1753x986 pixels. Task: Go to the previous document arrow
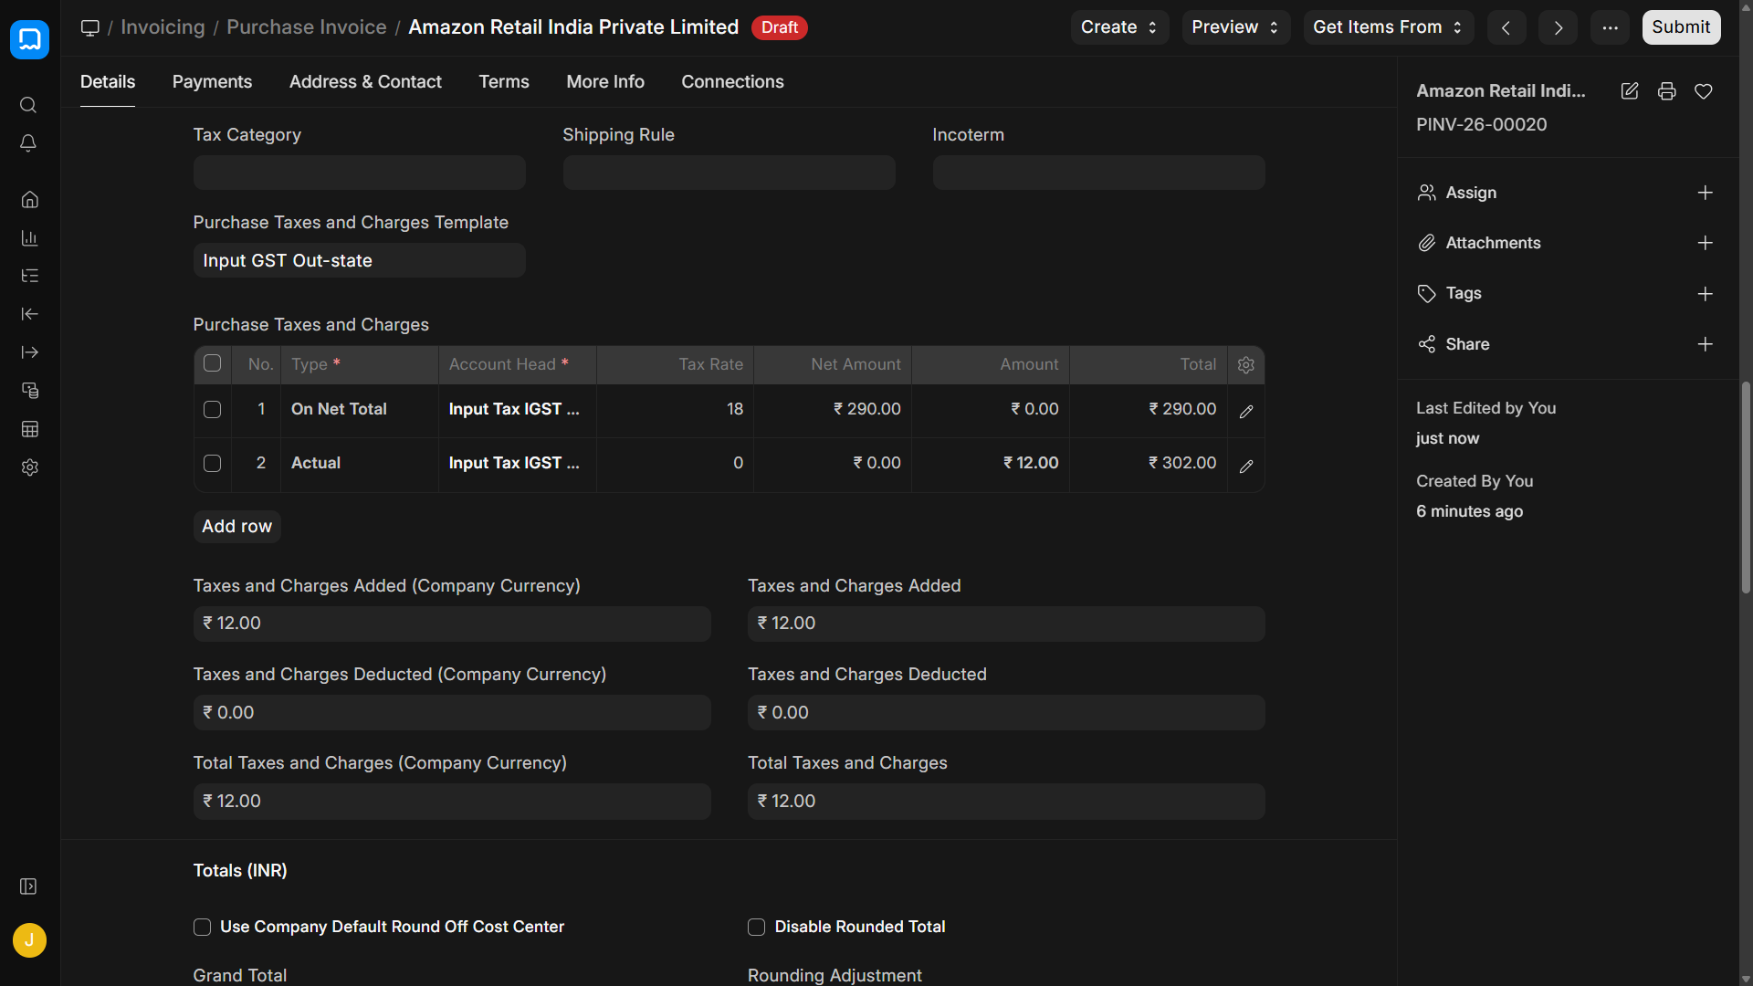click(1506, 27)
